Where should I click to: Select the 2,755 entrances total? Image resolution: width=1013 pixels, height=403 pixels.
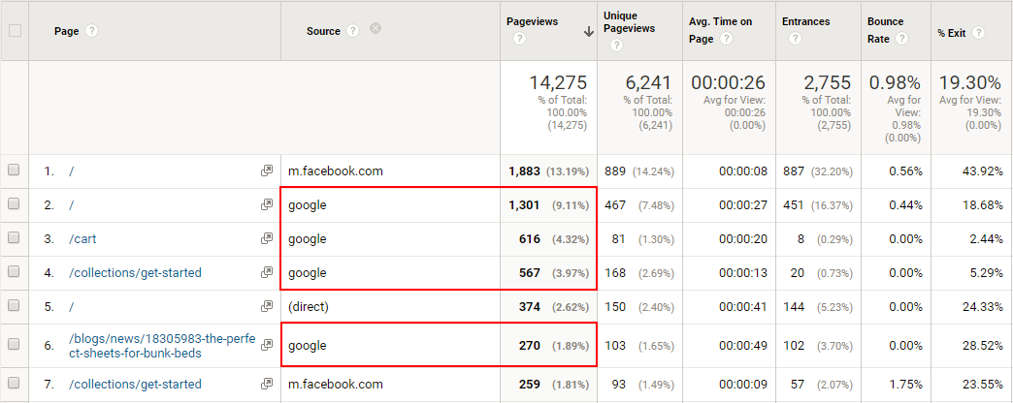[827, 82]
